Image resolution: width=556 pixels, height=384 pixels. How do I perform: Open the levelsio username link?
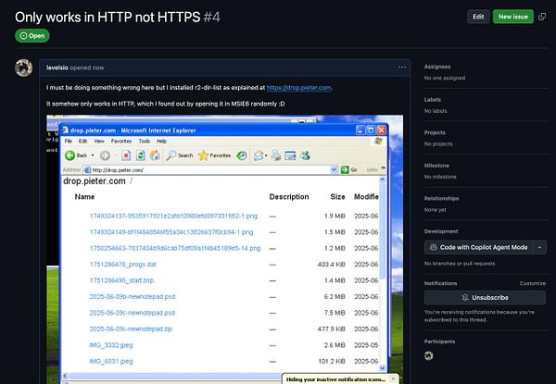(x=57, y=68)
